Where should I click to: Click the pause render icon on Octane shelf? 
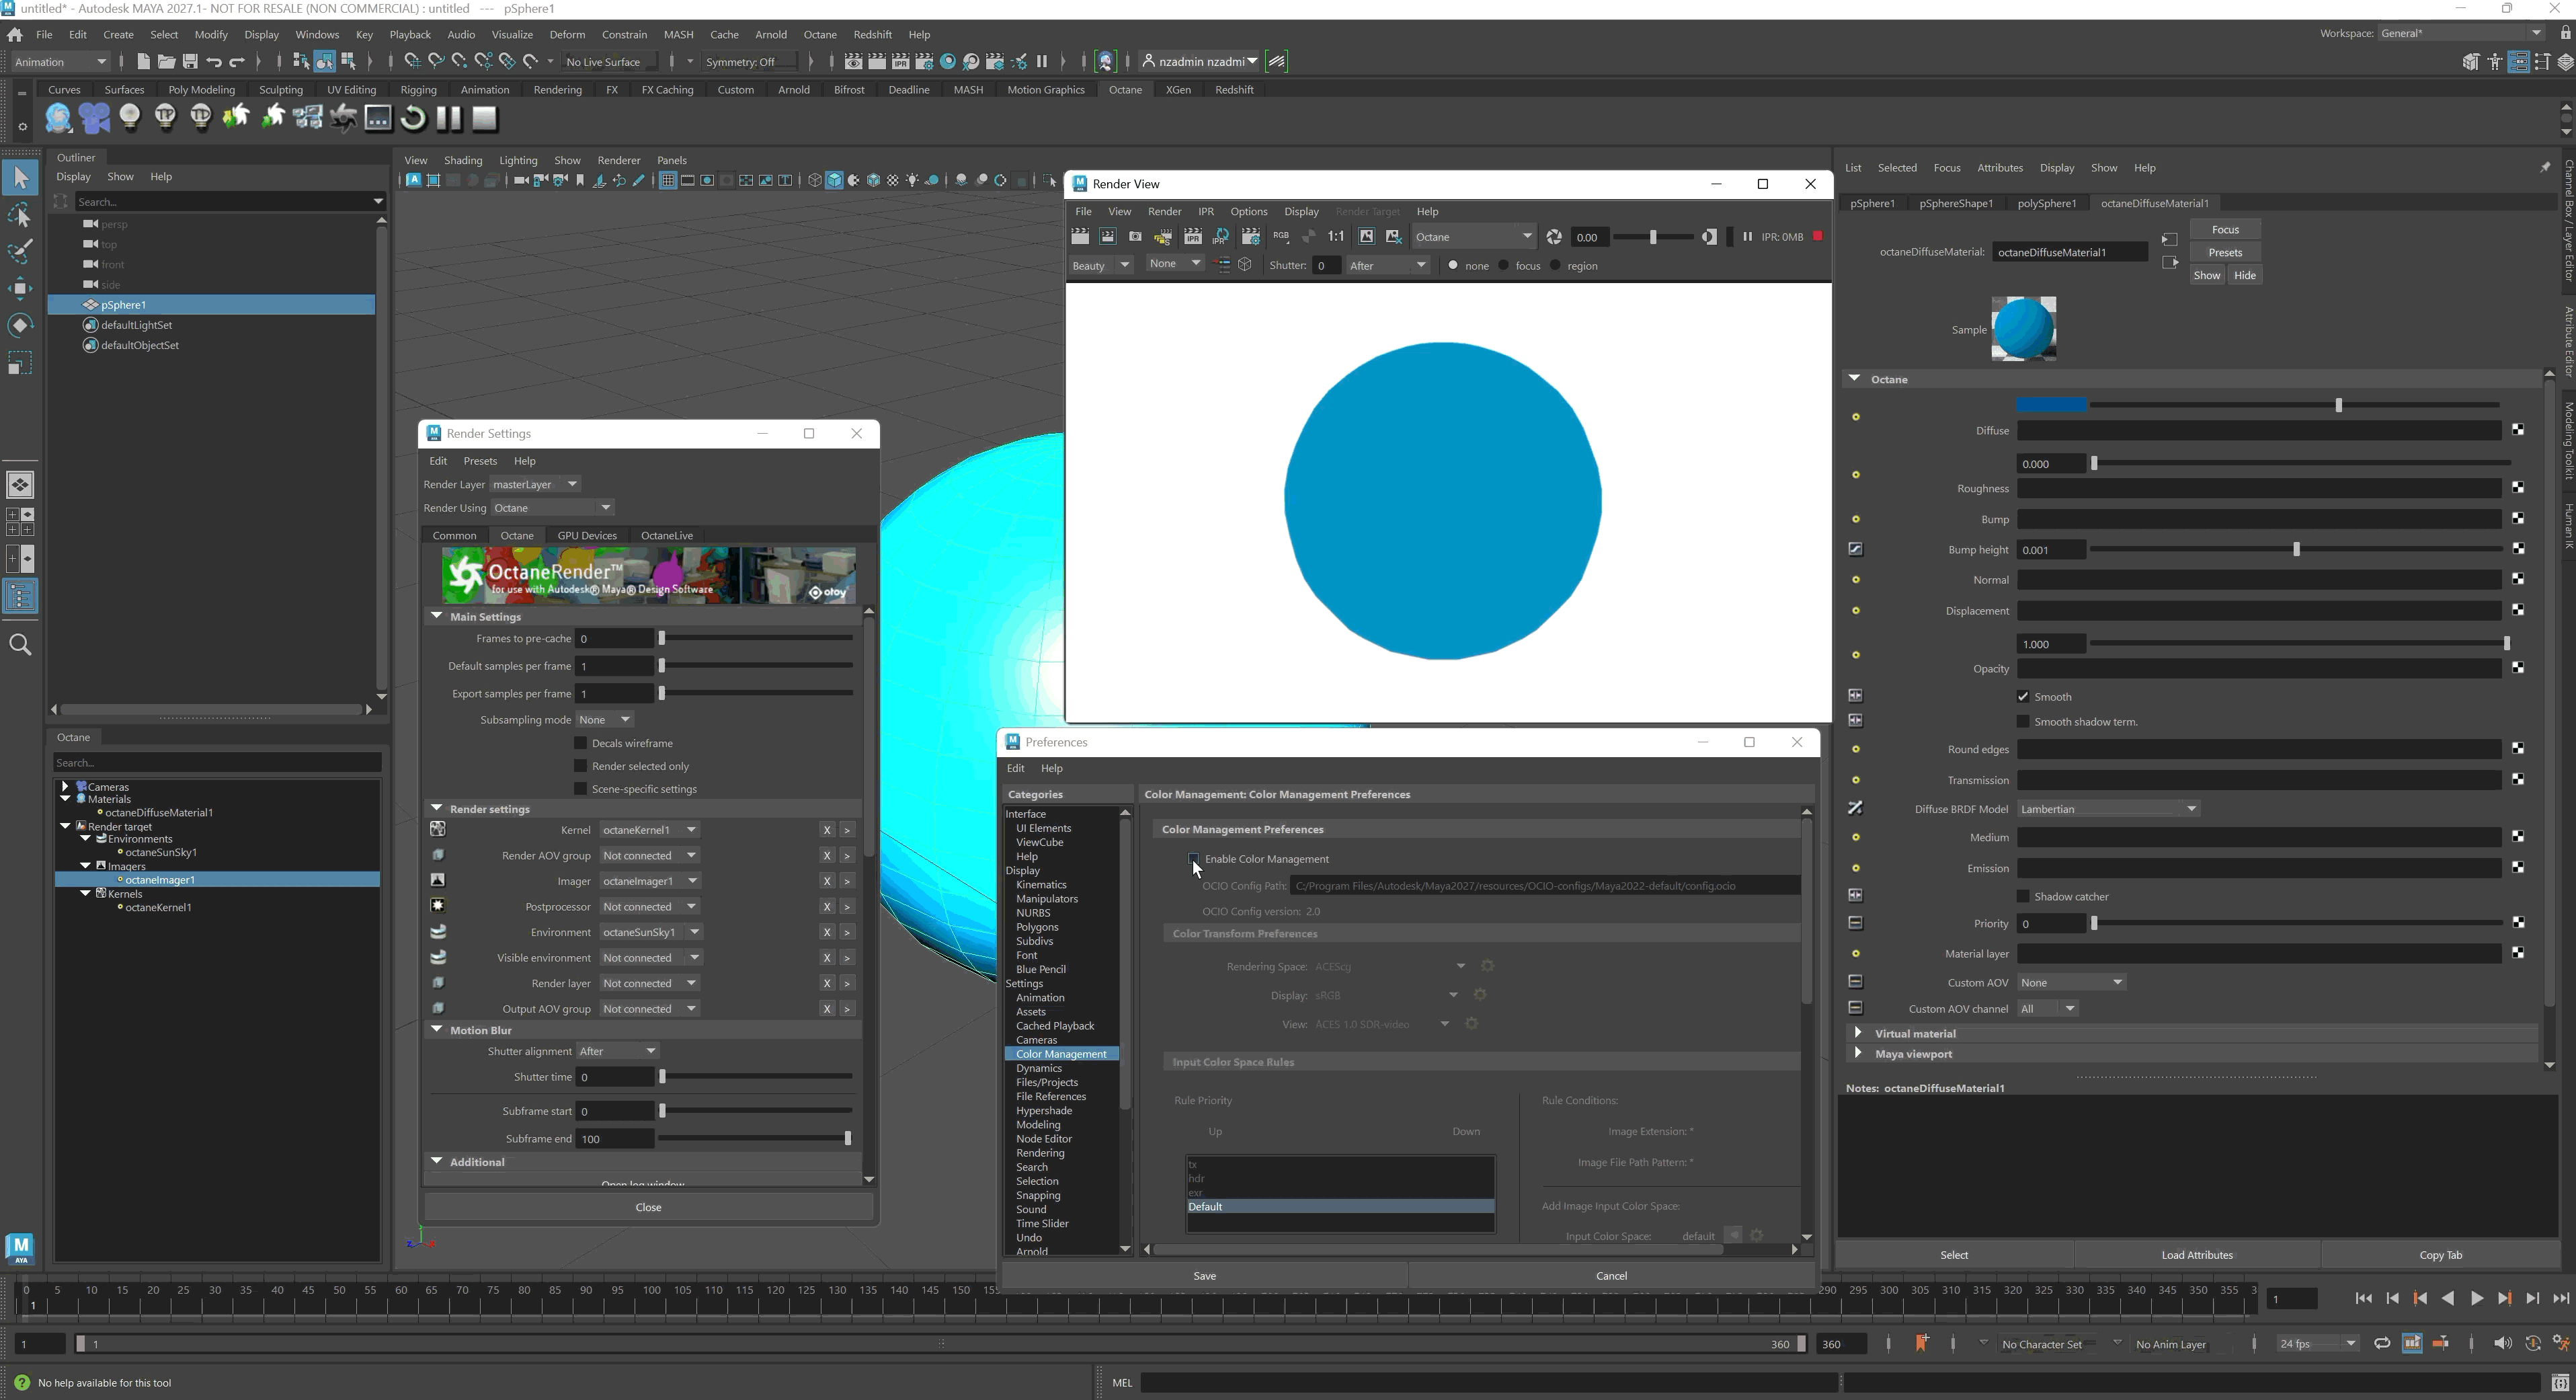tap(449, 119)
